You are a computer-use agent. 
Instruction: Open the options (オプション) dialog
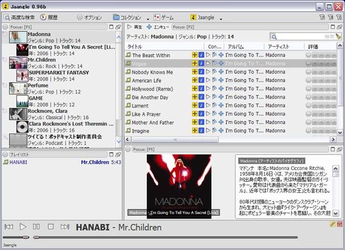90,17
